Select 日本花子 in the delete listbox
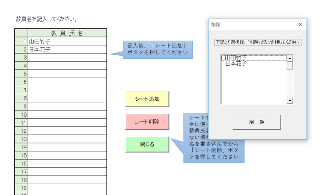 236,63
